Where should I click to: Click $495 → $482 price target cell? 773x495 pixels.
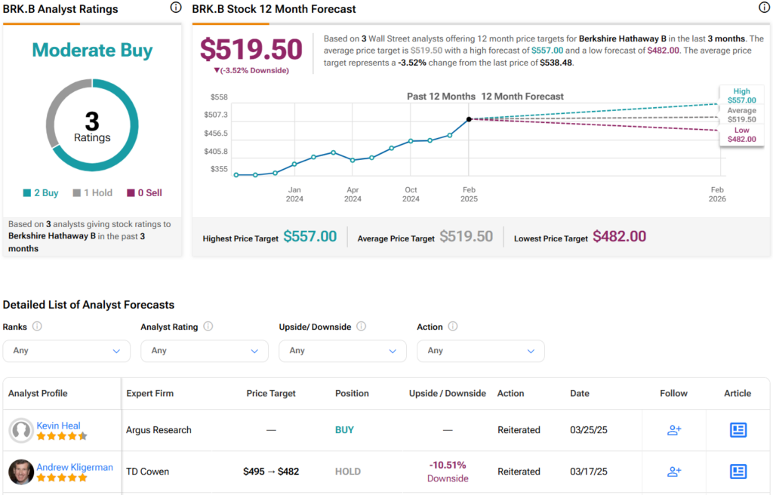pos(271,472)
